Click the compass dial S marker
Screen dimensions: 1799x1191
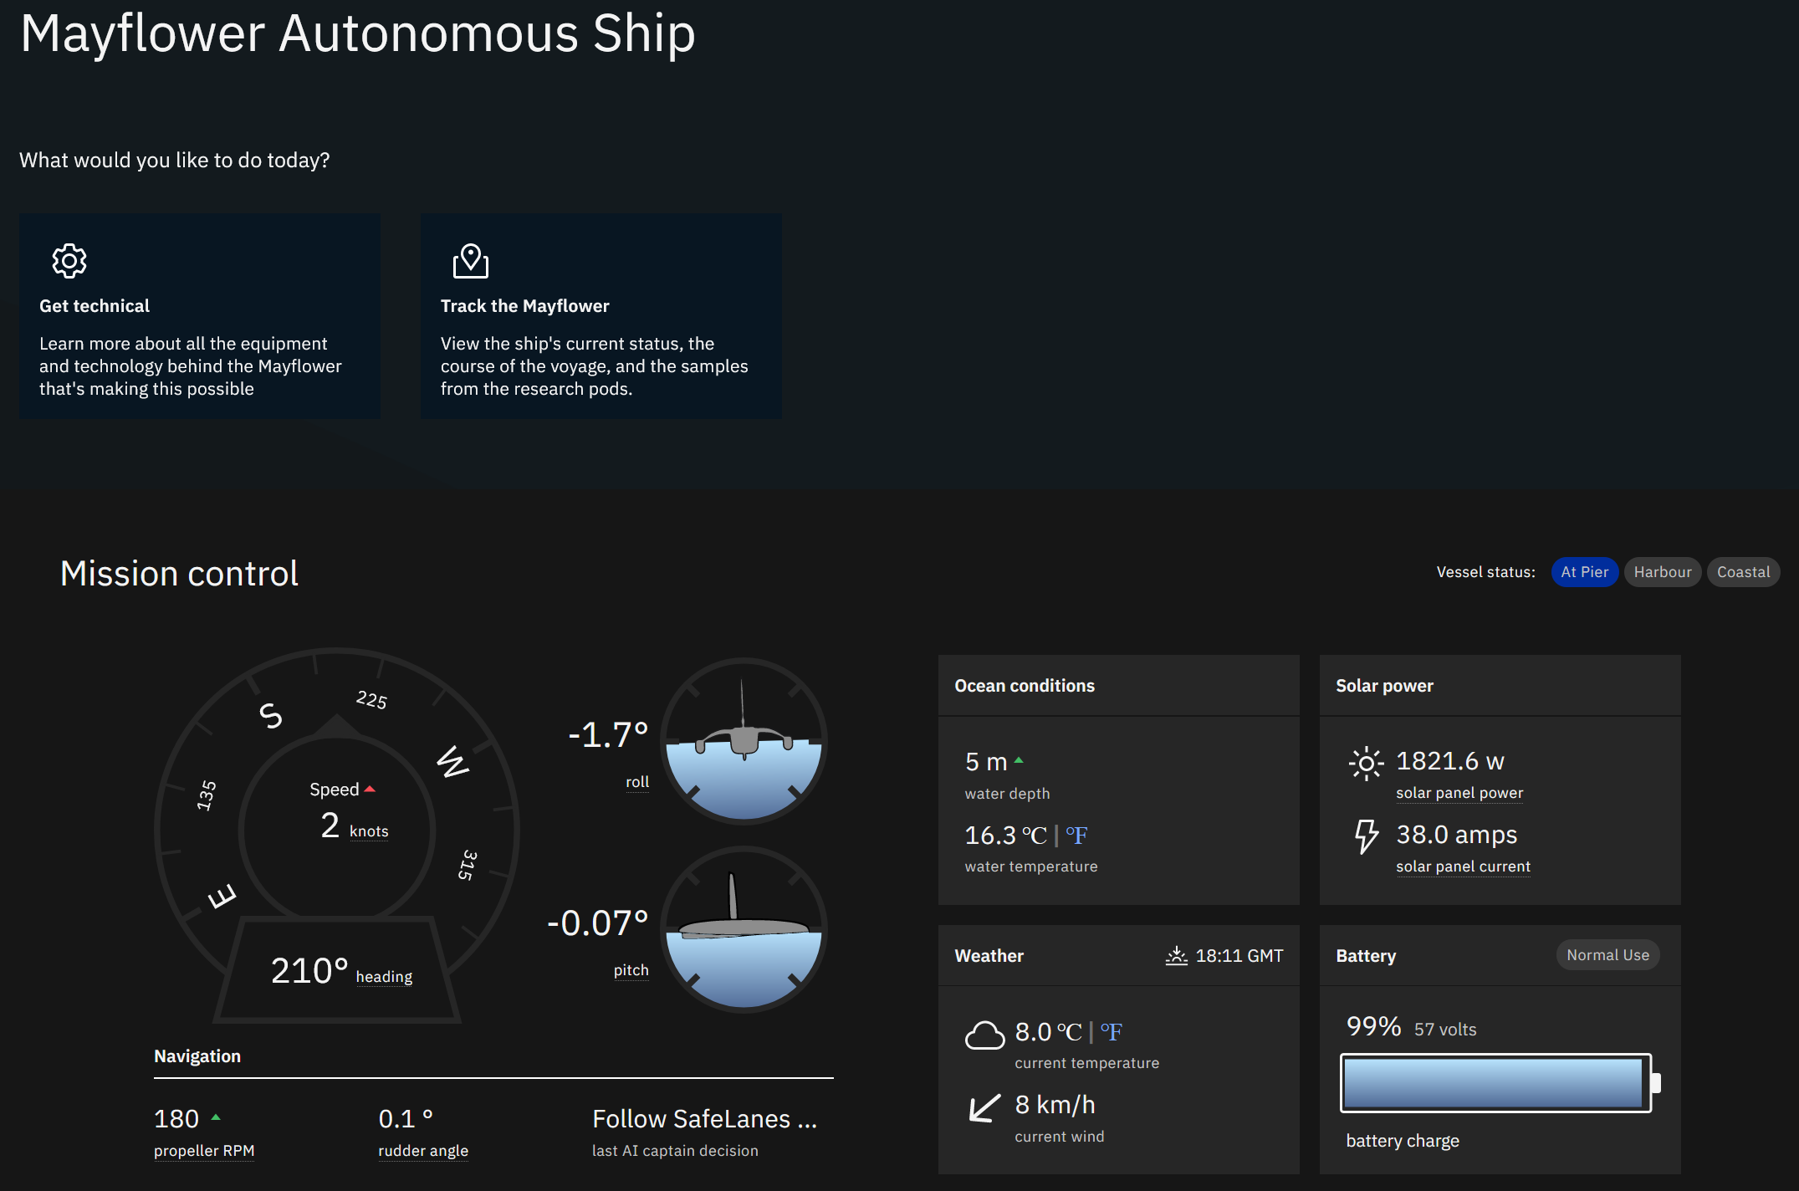click(270, 716)
